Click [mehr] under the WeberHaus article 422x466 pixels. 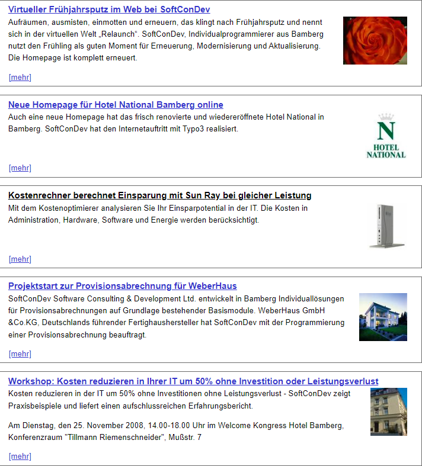coord(20,354)
